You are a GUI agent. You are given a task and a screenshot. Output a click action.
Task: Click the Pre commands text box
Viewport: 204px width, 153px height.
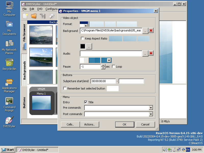click(117, 108)
